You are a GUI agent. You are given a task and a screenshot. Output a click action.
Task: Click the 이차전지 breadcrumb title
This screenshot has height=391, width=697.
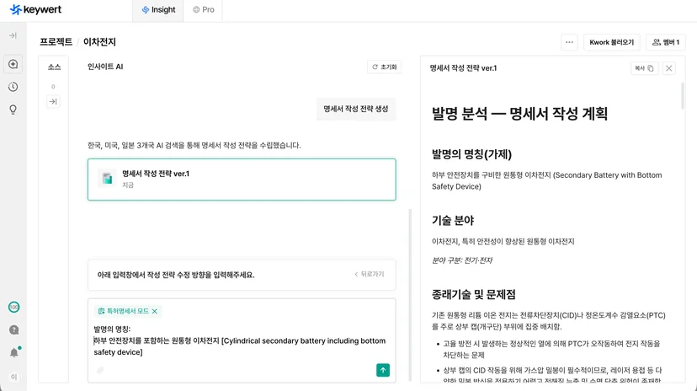99,42
